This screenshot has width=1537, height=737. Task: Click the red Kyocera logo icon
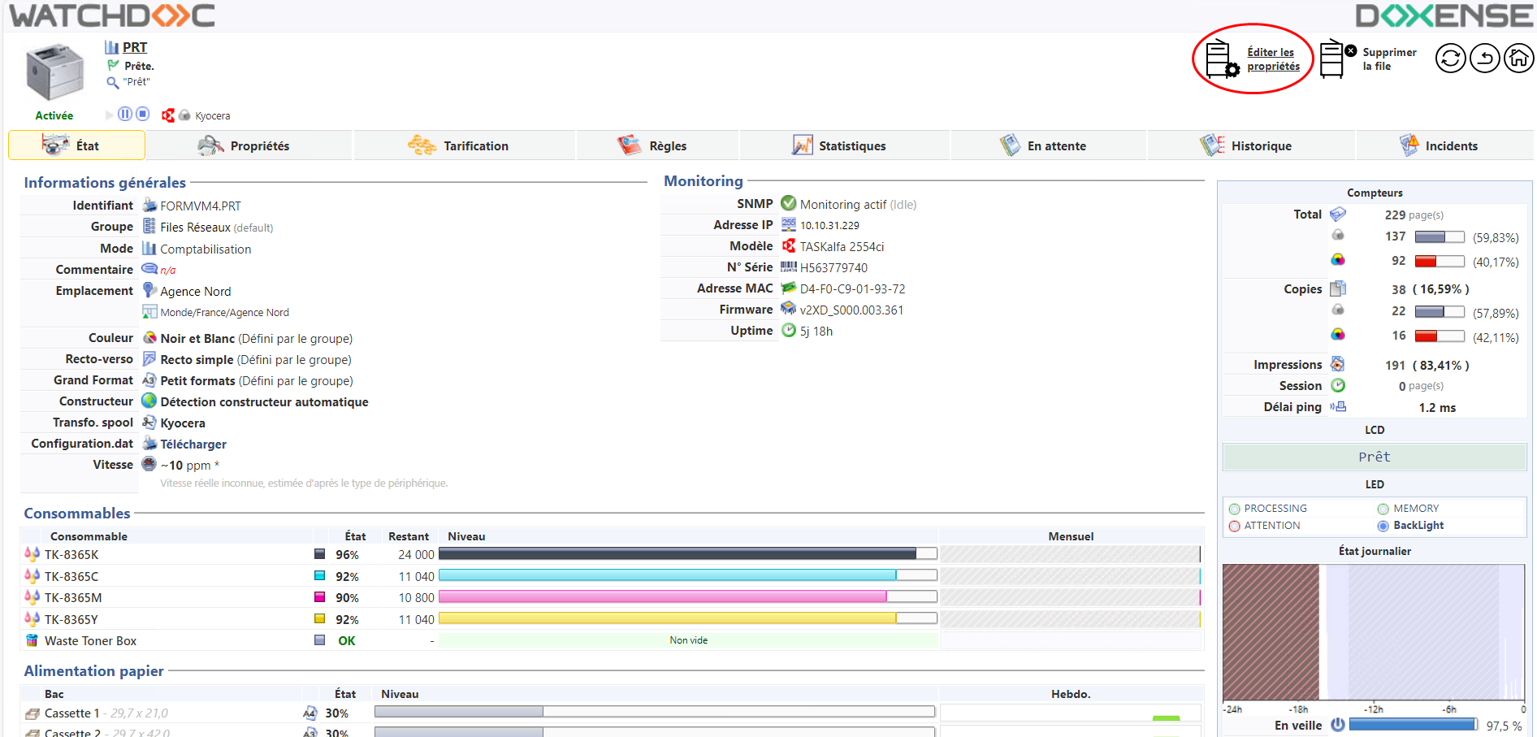[x=168, y=115]
